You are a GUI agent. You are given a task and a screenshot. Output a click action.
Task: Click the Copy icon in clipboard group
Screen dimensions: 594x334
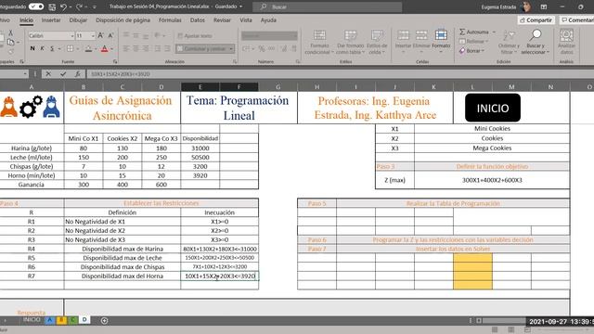click(x=10, y=42)
